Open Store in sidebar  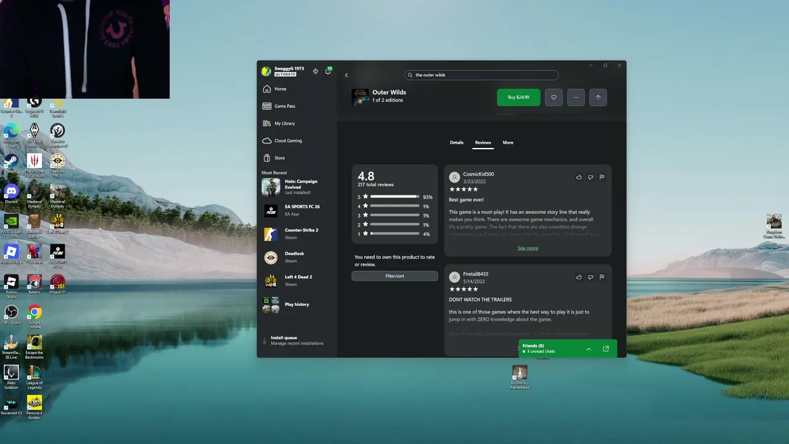click(x=297, y=158)
